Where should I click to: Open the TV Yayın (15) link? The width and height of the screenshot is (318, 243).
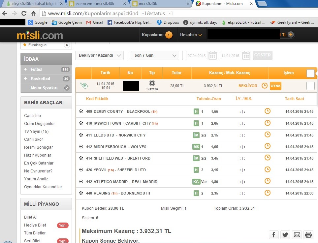point(36,131)
